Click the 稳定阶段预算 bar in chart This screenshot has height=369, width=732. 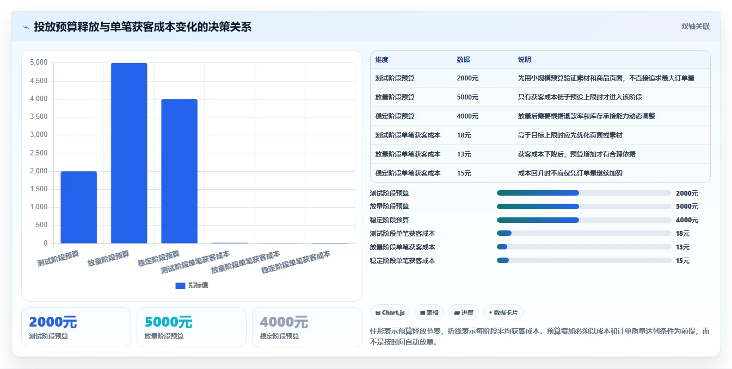coord(179,171)
